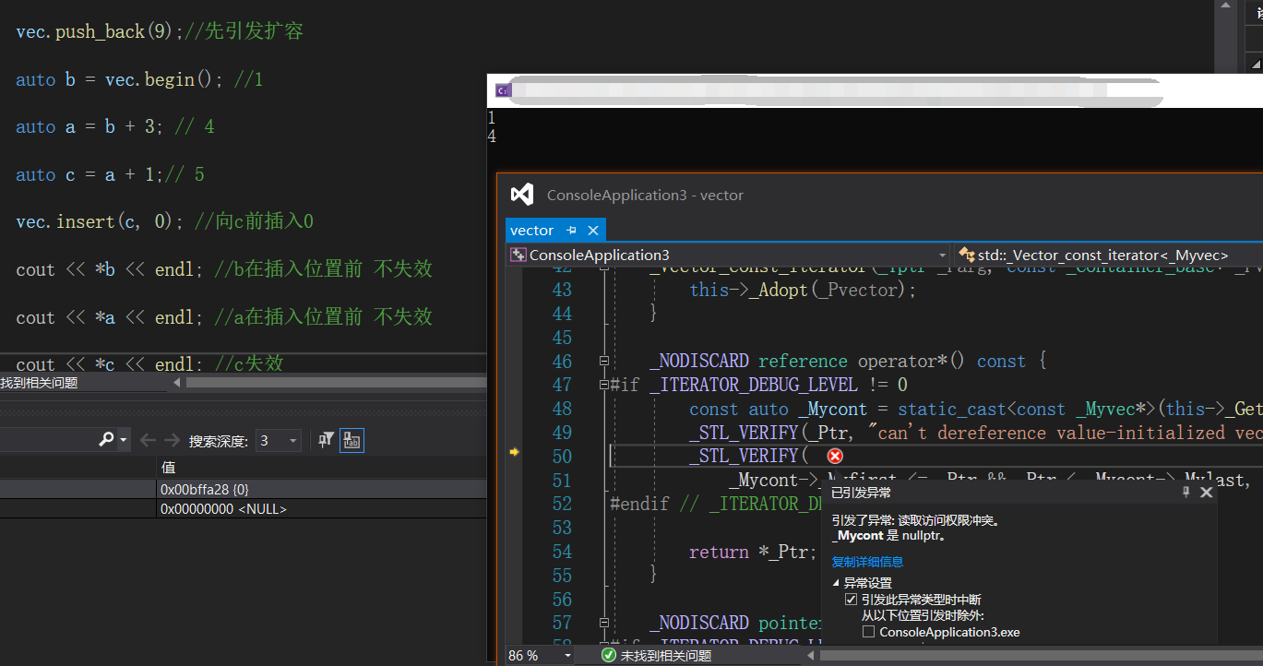Check the ConsoleApplication3.exe exclusion checkbox

point(868,632)
